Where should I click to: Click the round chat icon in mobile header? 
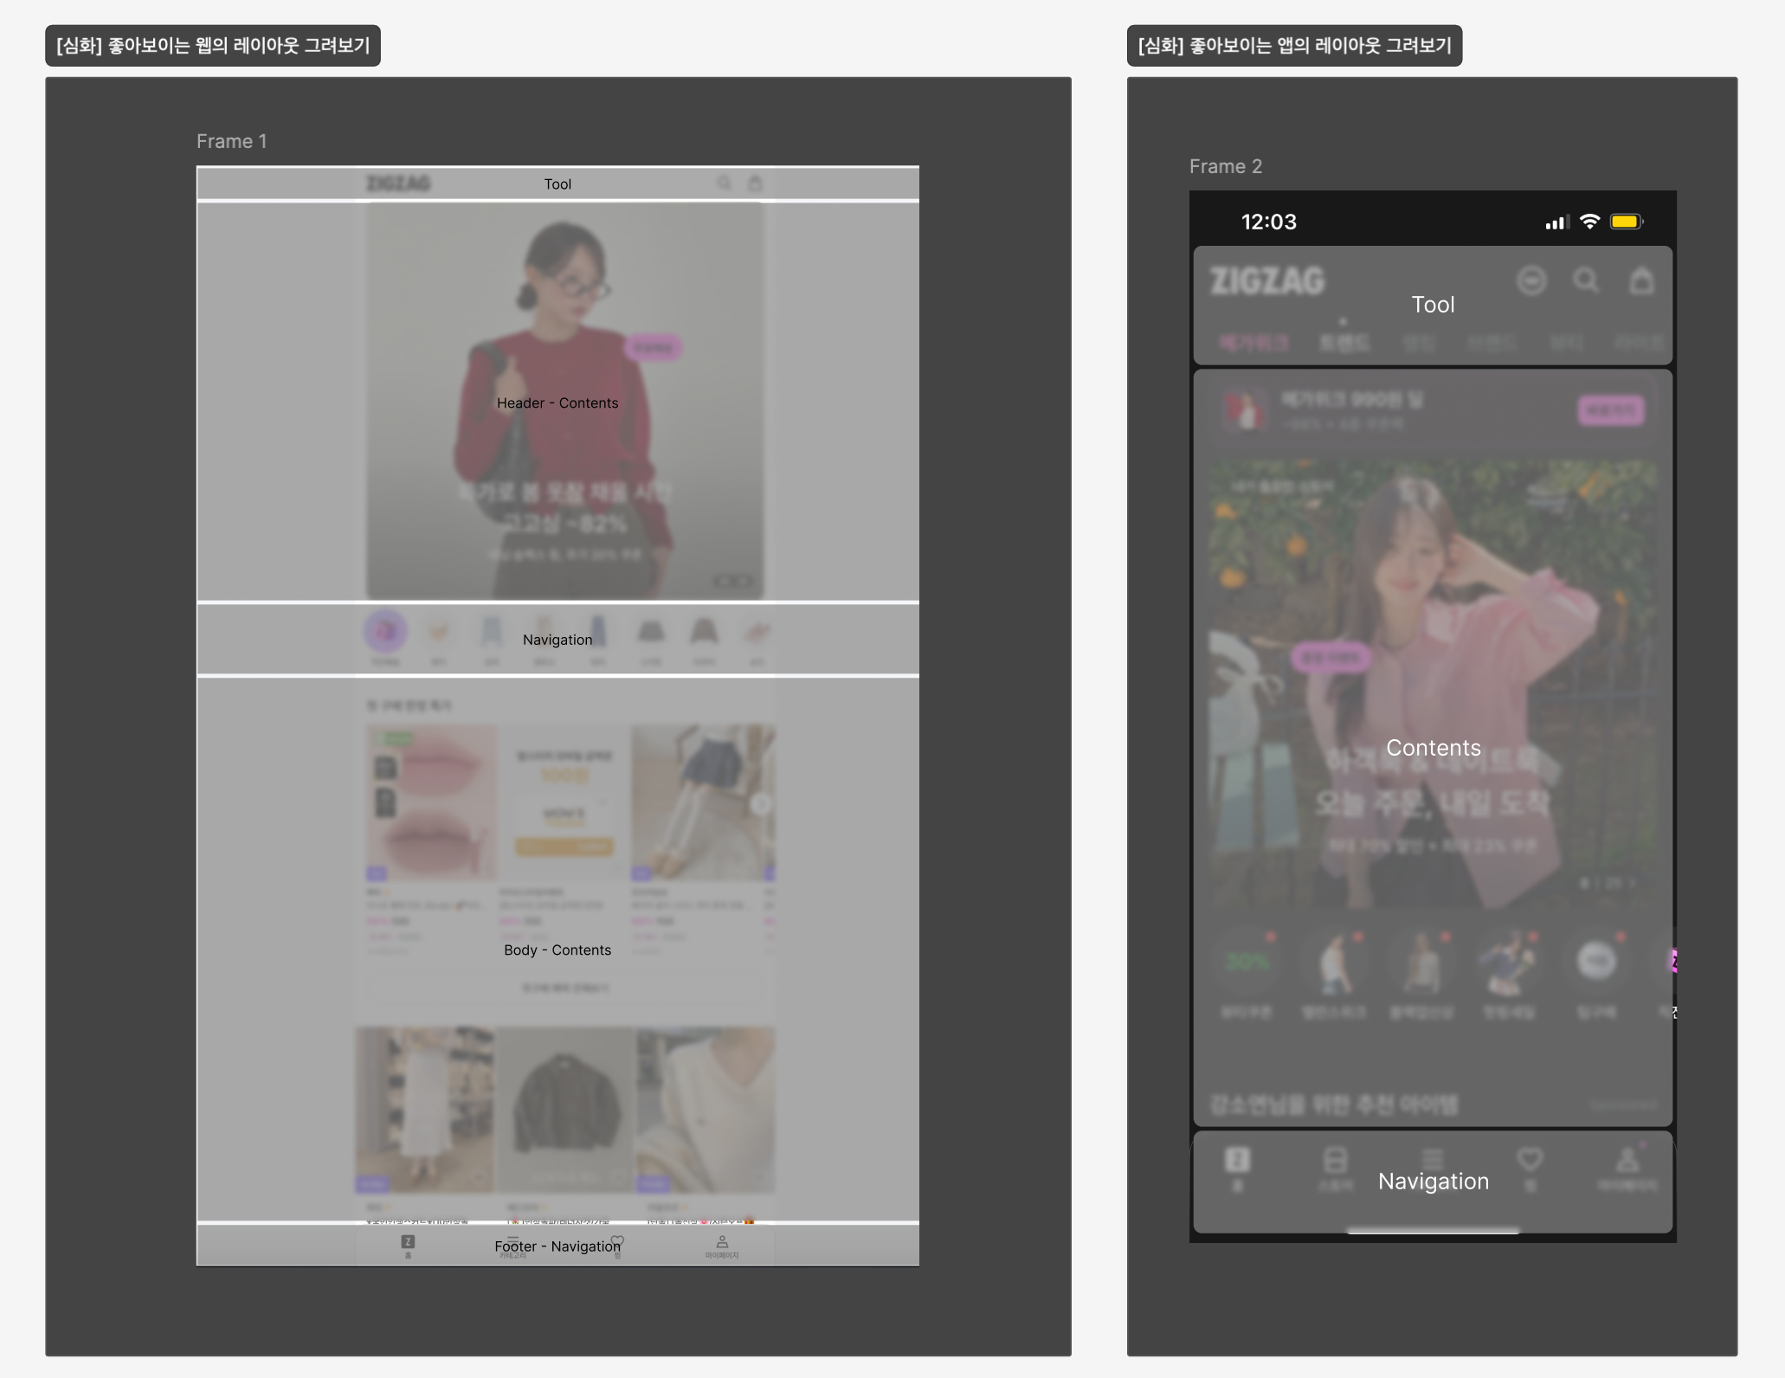coord(1531,280)
